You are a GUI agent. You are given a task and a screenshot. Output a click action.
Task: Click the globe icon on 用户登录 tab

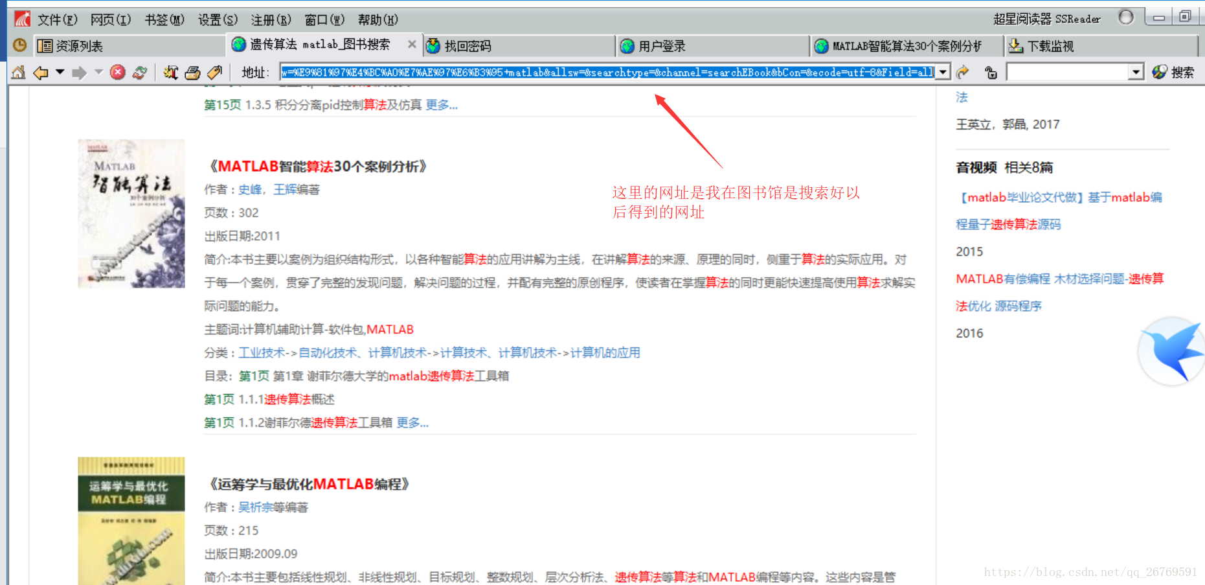627,45
